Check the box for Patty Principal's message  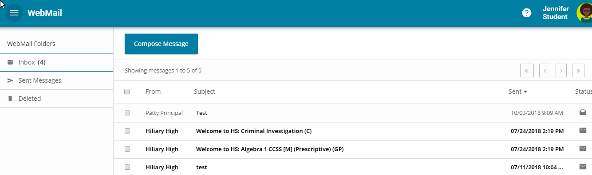click(x=127, y=113)
